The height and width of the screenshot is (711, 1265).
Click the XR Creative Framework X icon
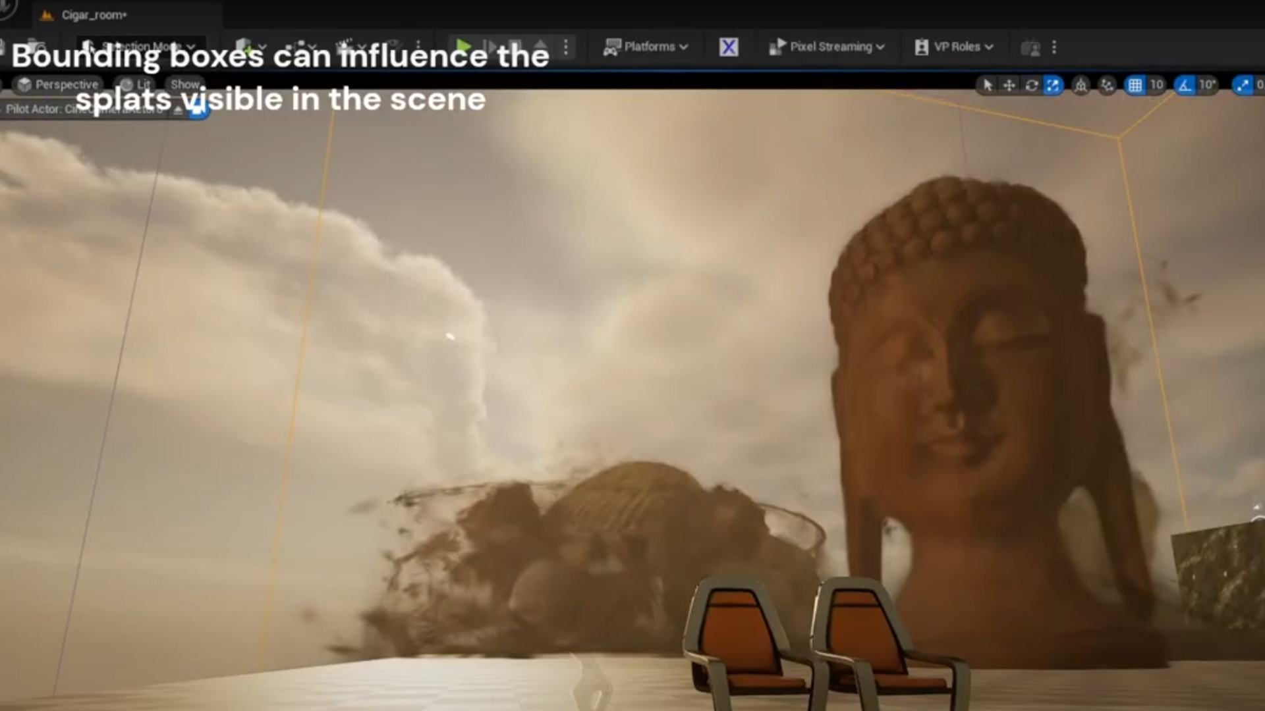(x=728, y=47)
